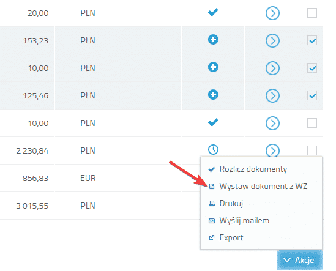Choose Rozlicz dokumenty from the menu
The width and height of the screenshot is (336, 271).
[248, 169]
